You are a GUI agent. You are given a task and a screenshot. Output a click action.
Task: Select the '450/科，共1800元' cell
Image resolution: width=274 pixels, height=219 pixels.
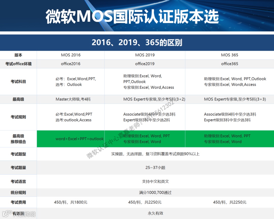[x=71, y=202]
